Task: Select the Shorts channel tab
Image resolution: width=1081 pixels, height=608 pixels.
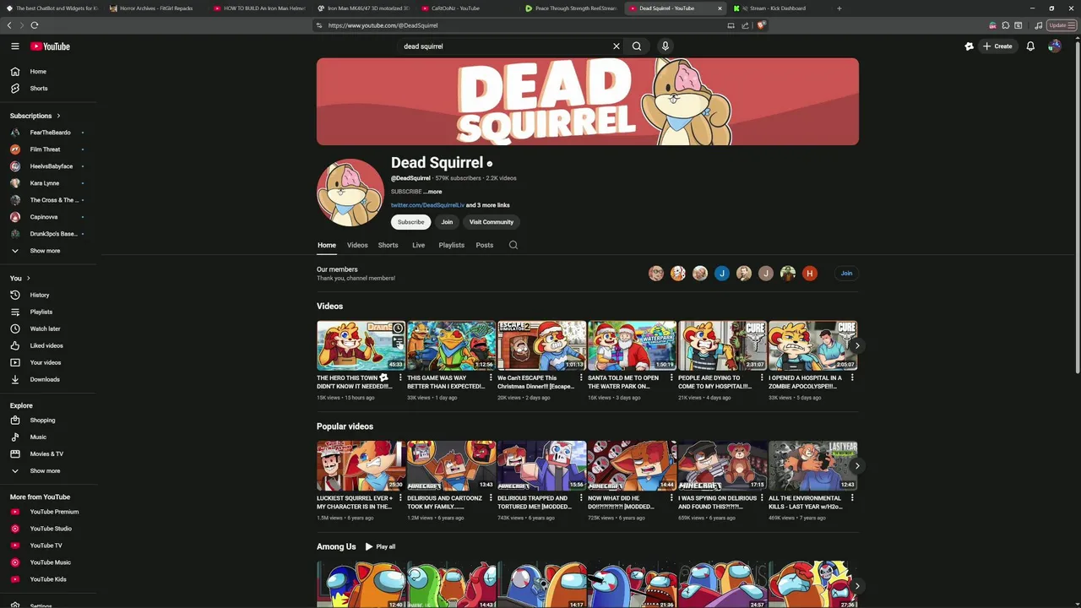Action: pos(388,245)
